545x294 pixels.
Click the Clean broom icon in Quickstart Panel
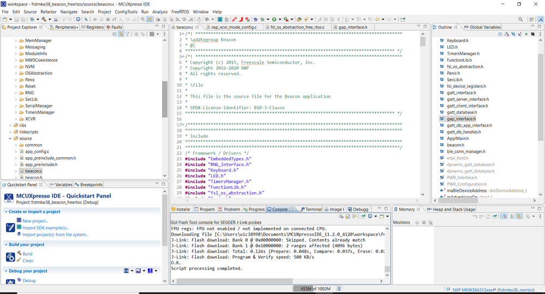point(20,260)
